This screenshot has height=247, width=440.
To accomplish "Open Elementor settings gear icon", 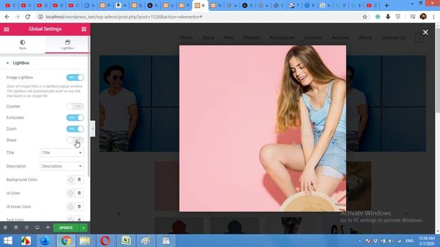I will point(5,228).
